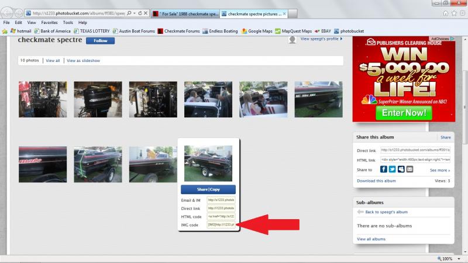Open the Tools gear icon
Screen dimensions: 468x263
tap(462, 13)
